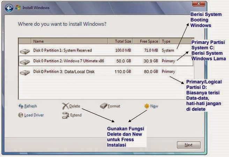Click the 'Install Windows' title text
This screenshot has height=157, width=229.
36,8
